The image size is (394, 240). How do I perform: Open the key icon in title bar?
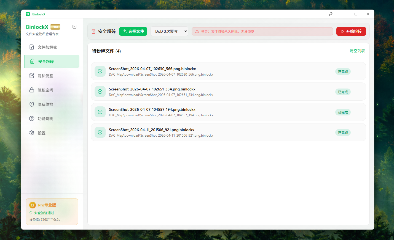tap(331, 14)
